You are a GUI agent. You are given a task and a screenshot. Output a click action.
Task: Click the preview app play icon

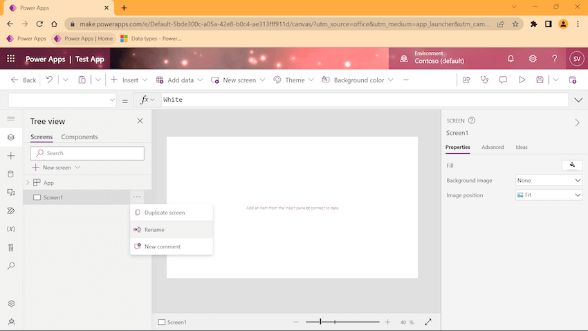[x=522, y=80]
